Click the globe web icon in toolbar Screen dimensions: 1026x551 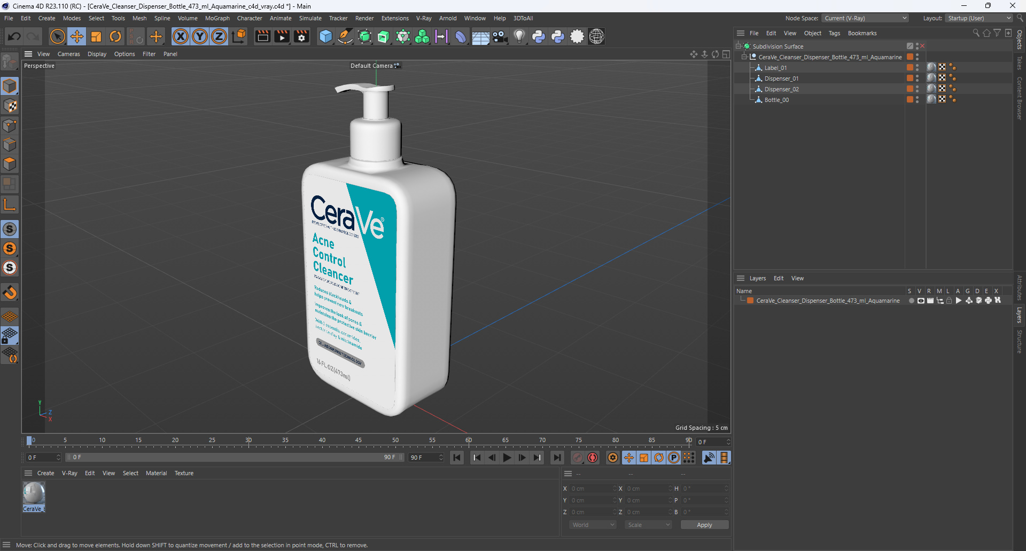click(x=596, y=36)
